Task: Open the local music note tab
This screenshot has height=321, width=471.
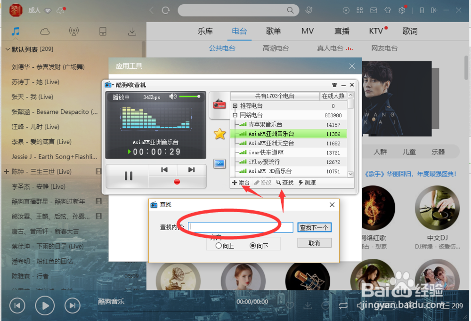Action: click(x=16, y=31)
